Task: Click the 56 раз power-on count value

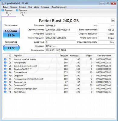Action: [107, 38]
